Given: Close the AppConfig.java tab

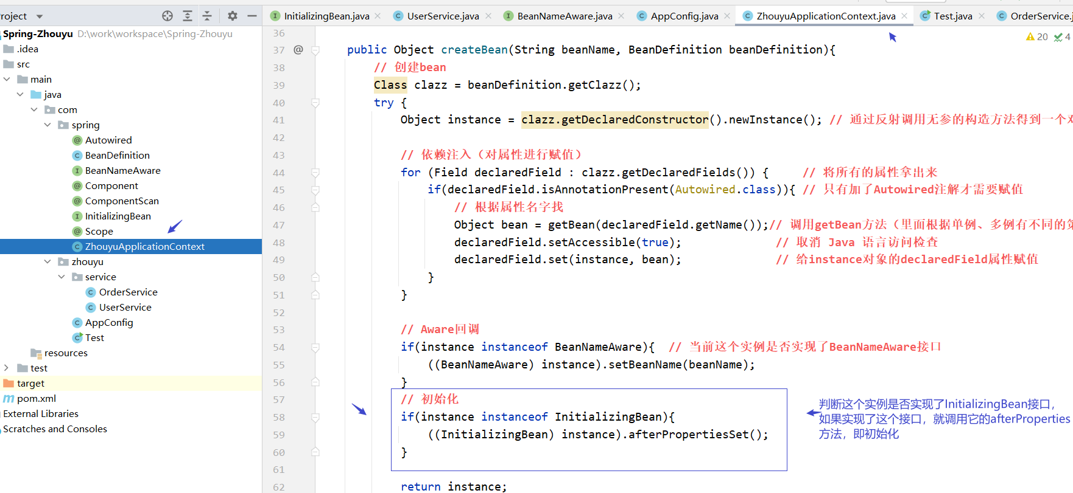Looking at the screenshot, I should [726, 16].
